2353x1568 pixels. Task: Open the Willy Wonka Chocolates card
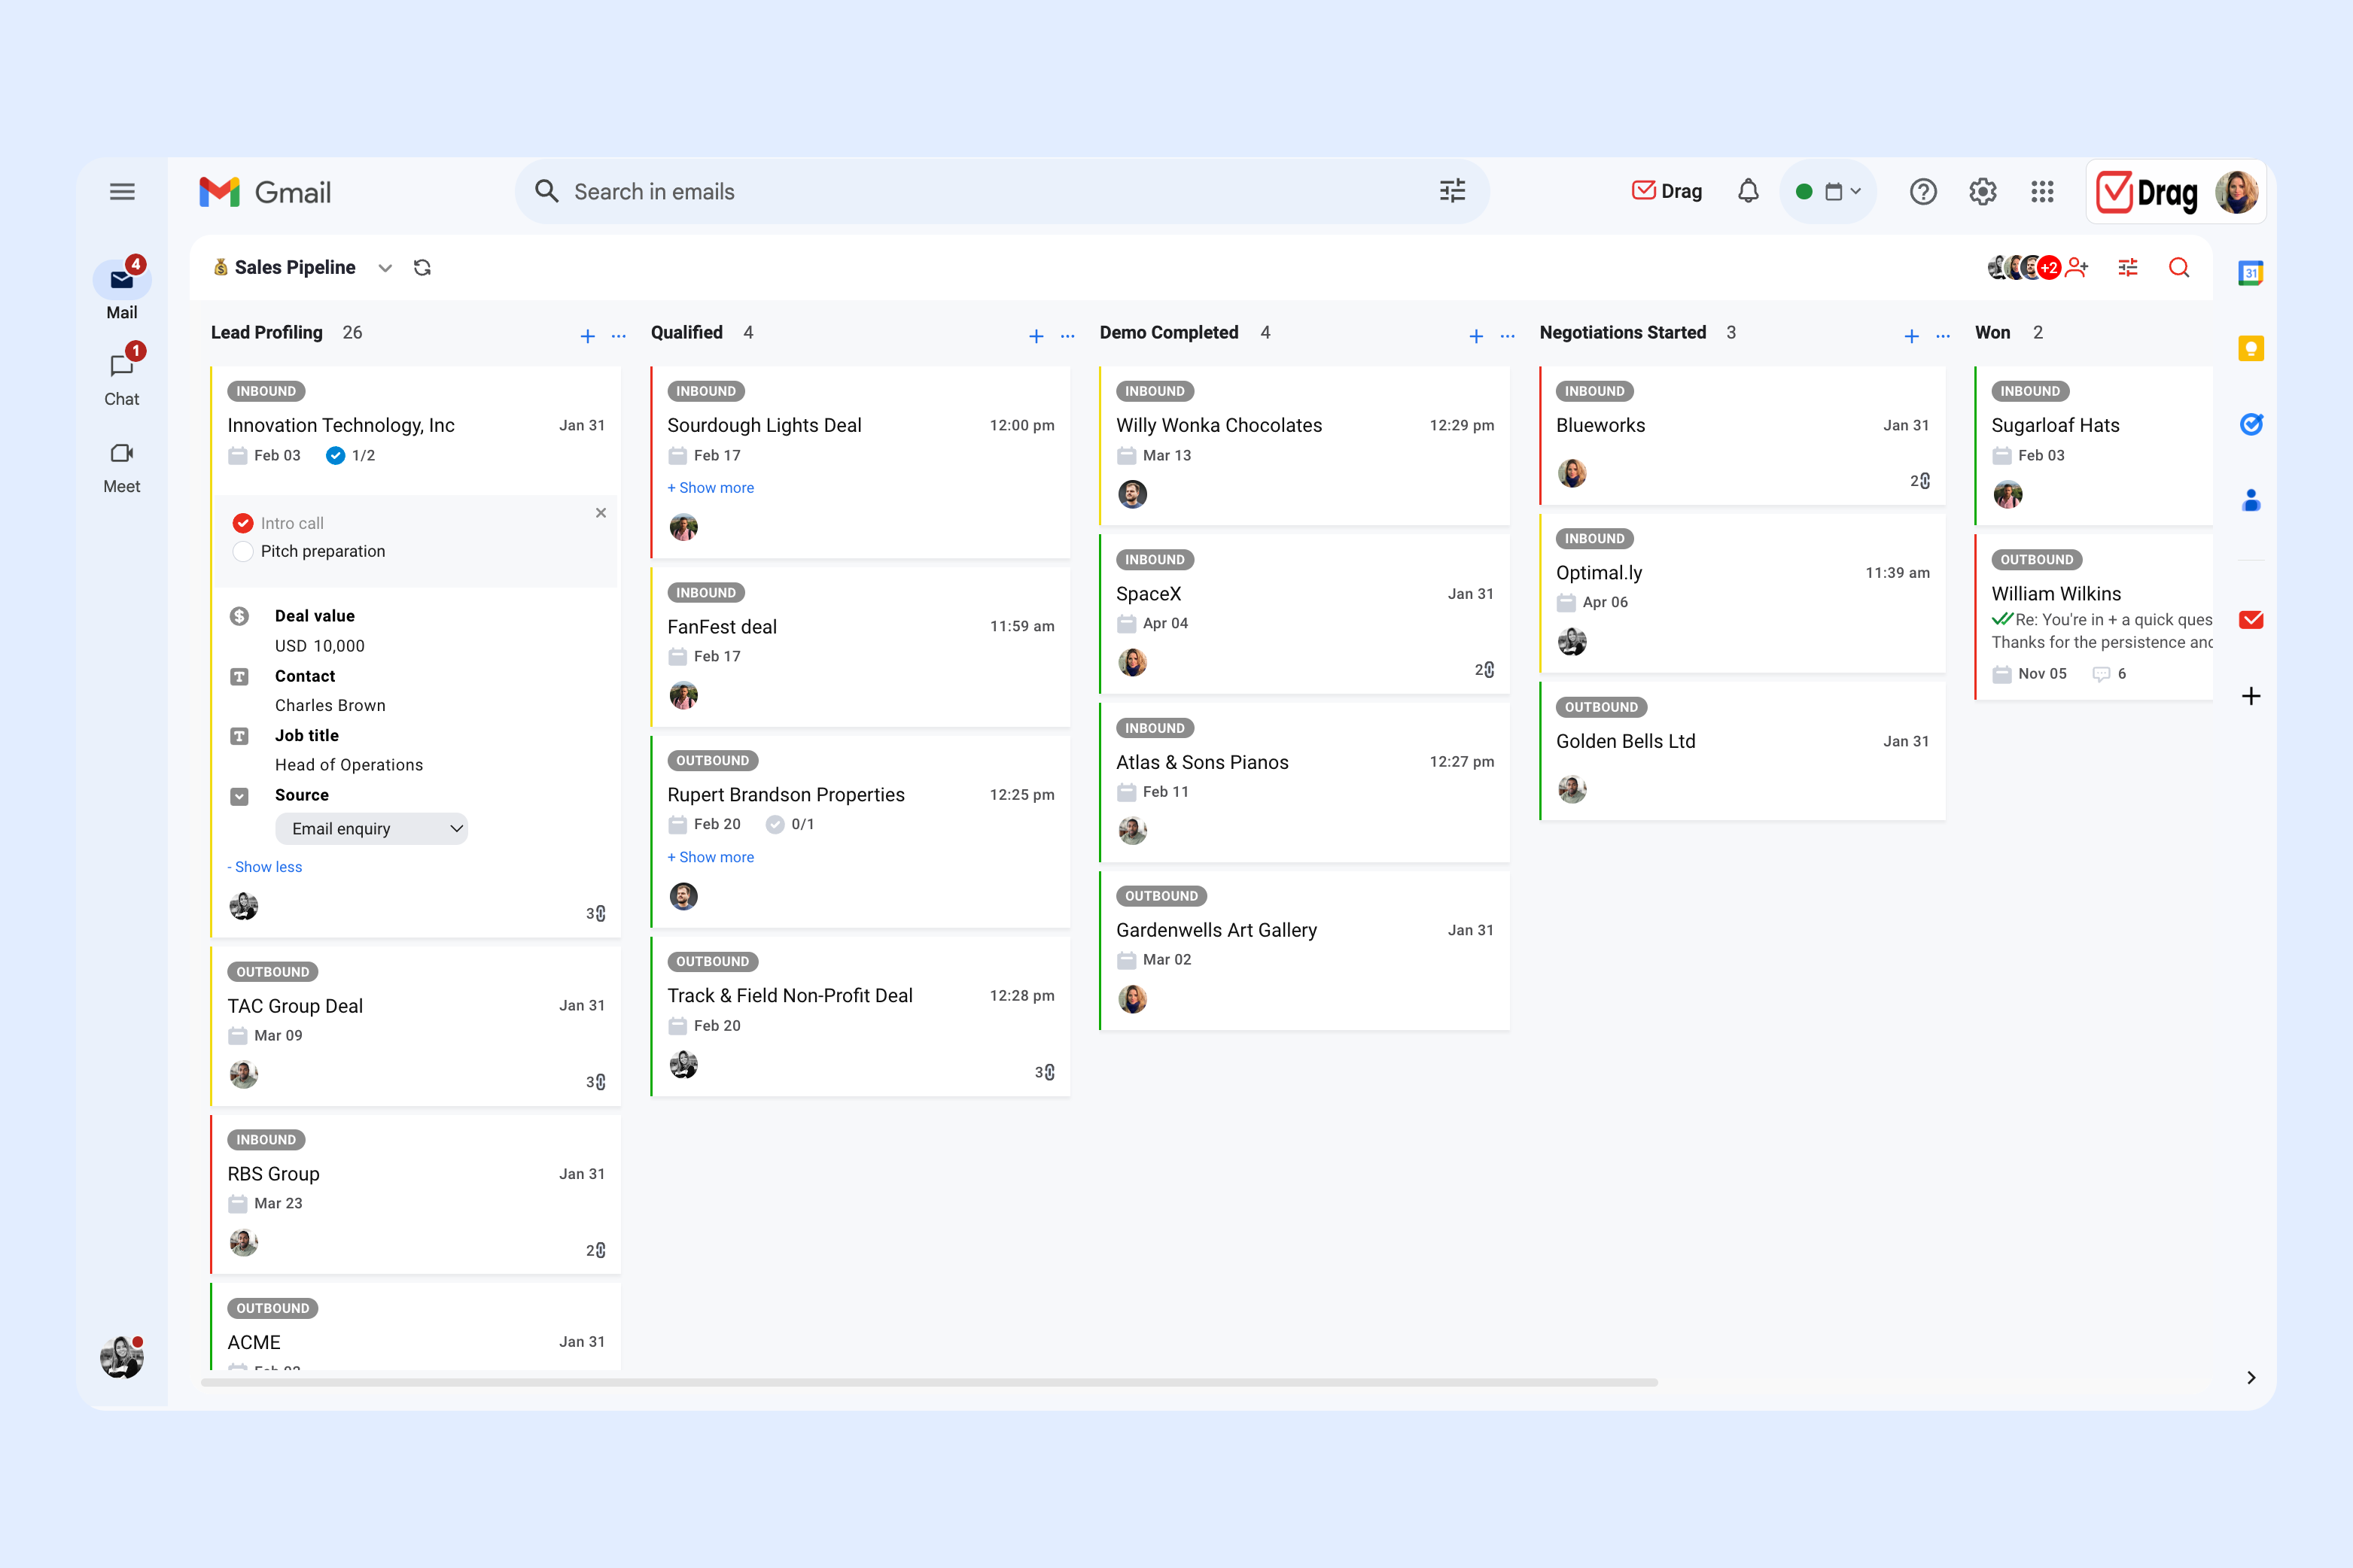click(1304, 446)
